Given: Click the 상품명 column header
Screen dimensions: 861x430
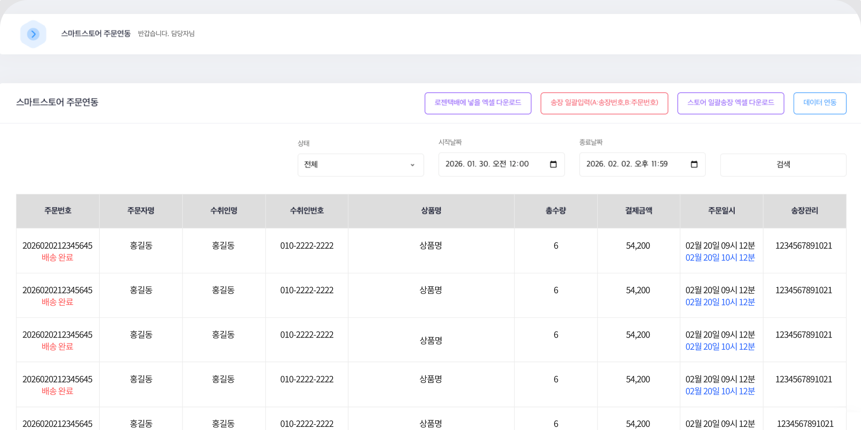Looking at the screenshot, I should pyautogui.click(x=431, y=211).
